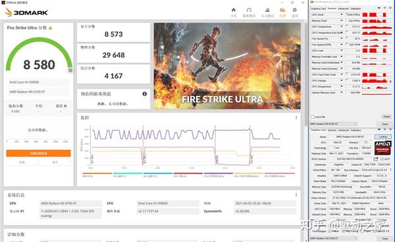The image size is (395, 242).
Task: Open the monitoring panel three-dot menu
Action: click(296, 118)
